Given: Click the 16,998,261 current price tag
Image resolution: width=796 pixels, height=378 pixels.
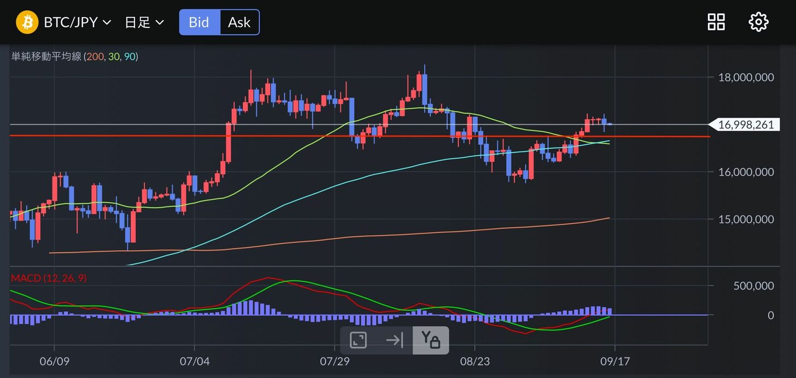Looking at the screenshot, I should click(x=746, y=125).
